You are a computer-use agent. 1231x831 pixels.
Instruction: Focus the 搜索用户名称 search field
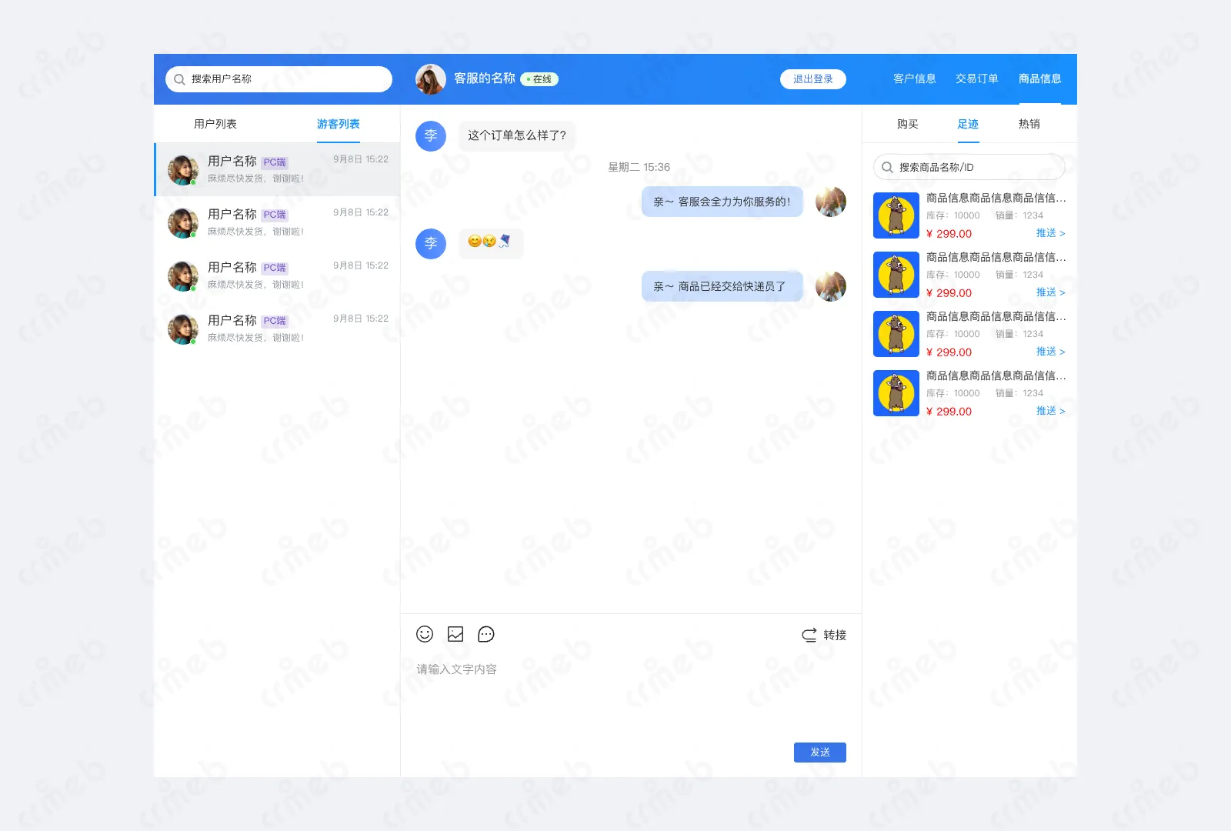[279, 79]
